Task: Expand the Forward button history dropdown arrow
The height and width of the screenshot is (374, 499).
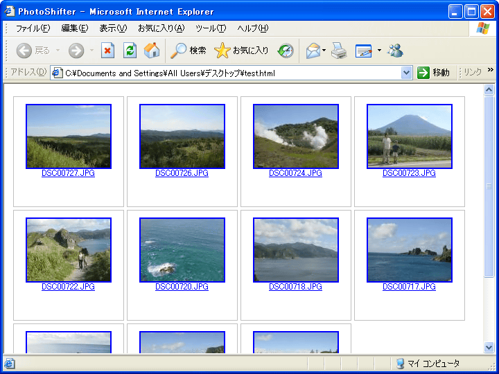Action: pyautogui.click(x=91, y=51)
